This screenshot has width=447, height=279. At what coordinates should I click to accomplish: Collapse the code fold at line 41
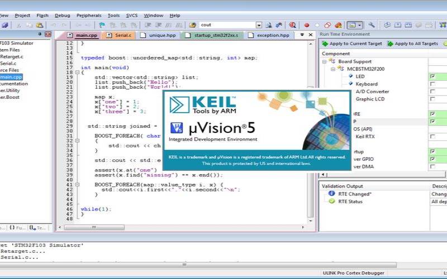(x=77, y=185)
